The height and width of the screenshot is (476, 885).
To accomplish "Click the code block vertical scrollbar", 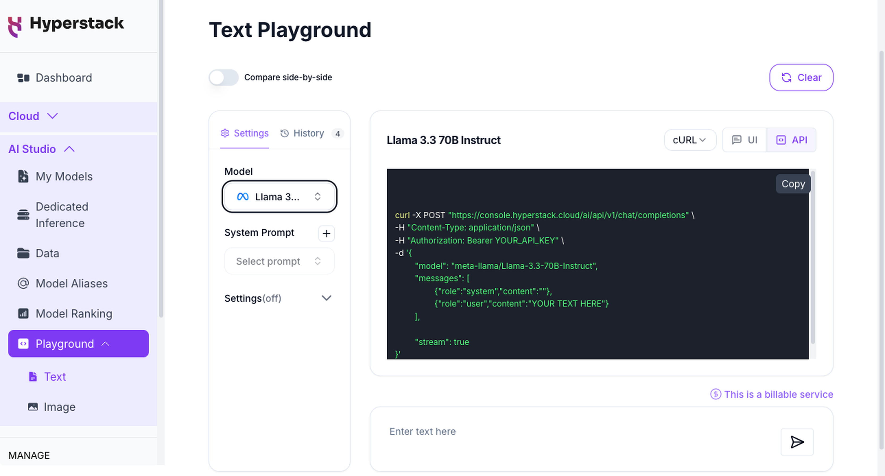I will 812,258.
